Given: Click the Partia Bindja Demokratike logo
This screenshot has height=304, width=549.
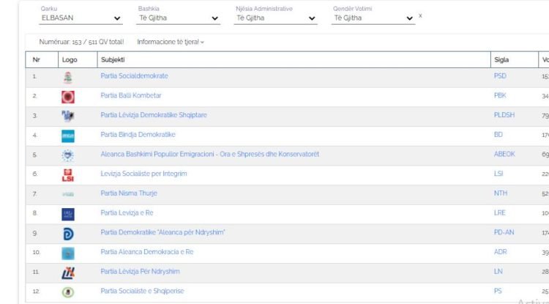Looking at the screenshot, I should 68,136.
